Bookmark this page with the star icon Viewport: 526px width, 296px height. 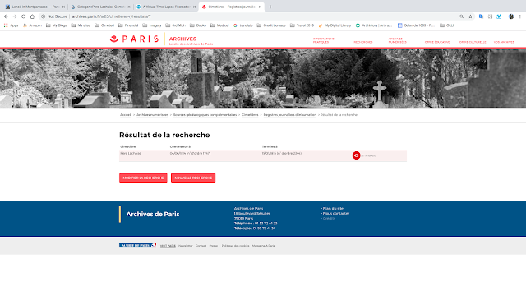(x=470, y=16)
